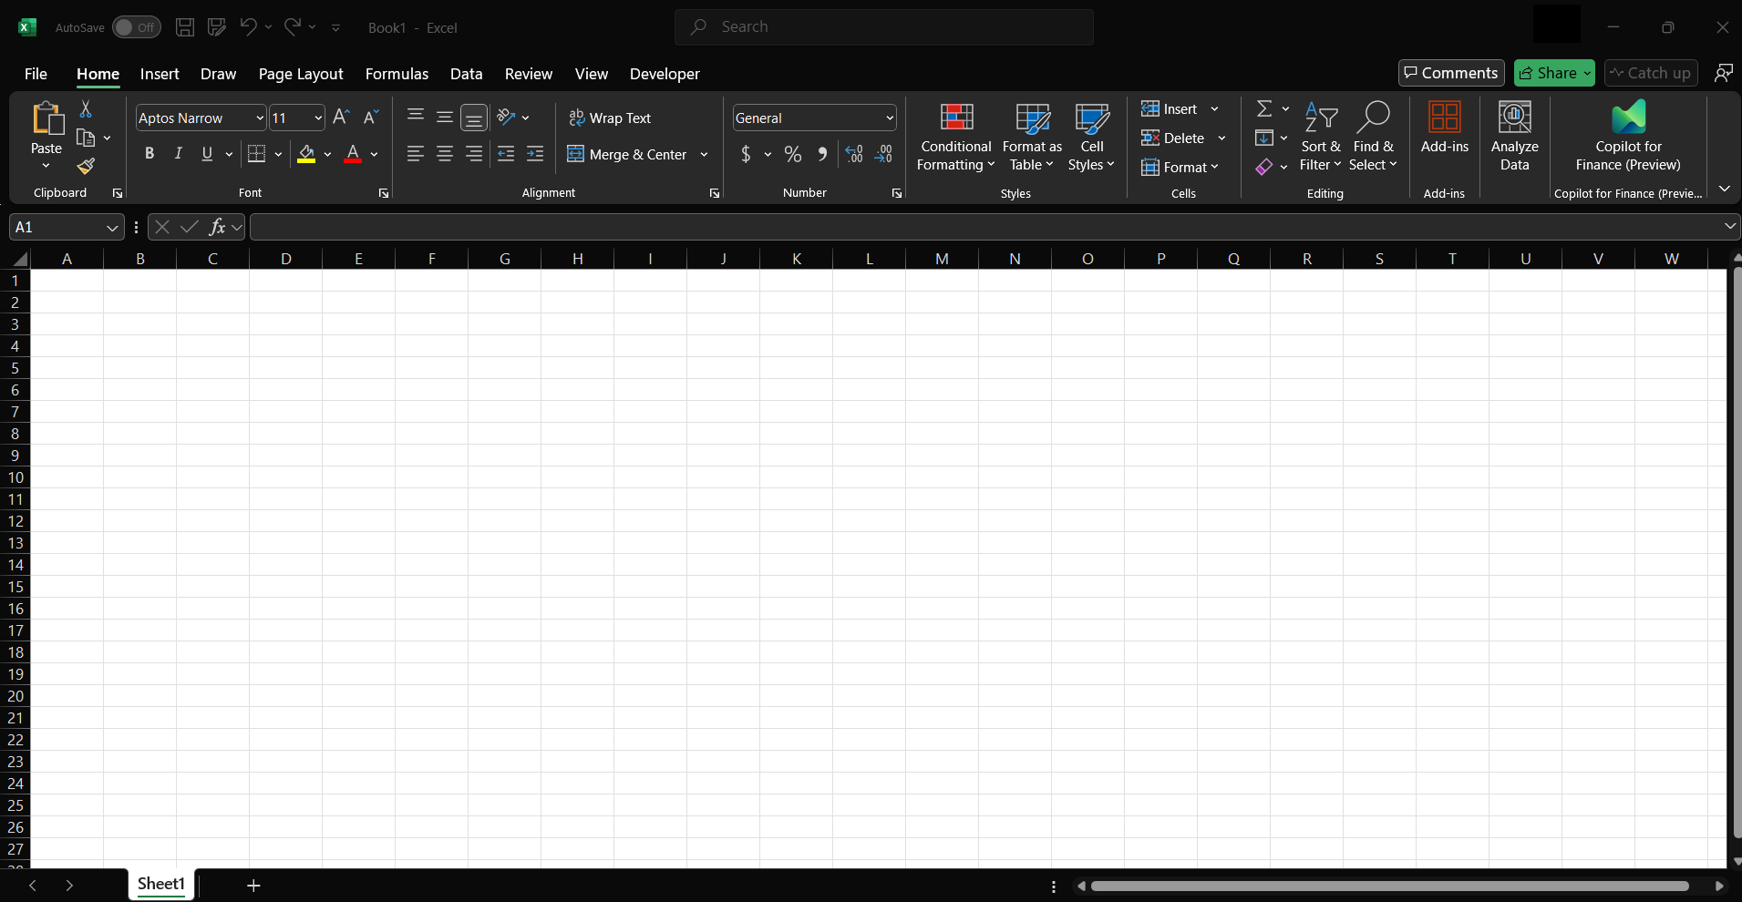Toggle Merge & Center on selected cells
The height and width of the screenshot is (902, 1742).
[627, 154]
